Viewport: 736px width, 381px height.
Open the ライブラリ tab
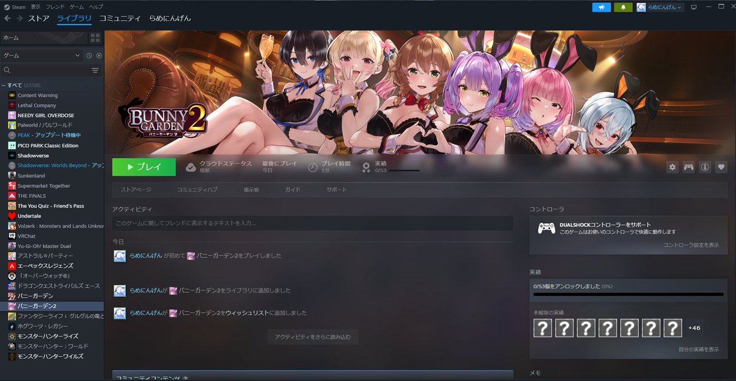(74, 18)
